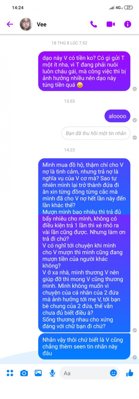The height and width of the screenshot is (399, 139).
Task: Open Vee's profile picture
Action: click(x=26, y=24)
